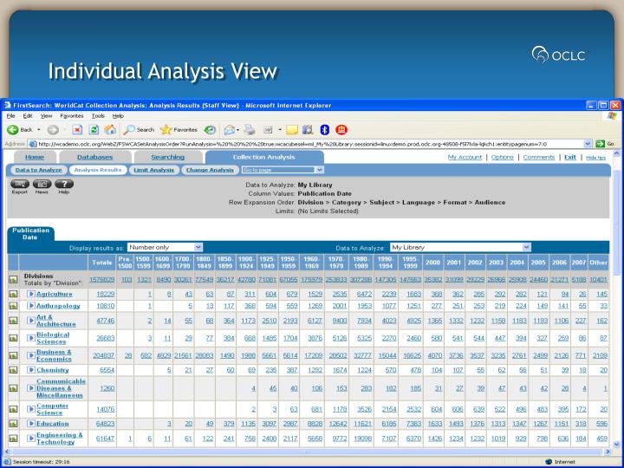Open the Education division link
Image resolution: width=624 pixels, height=468 pixels.
pyautogui.click(x=53, y=424)
